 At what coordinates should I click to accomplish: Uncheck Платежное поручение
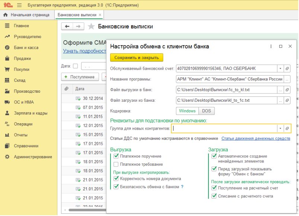coord(116,156)
